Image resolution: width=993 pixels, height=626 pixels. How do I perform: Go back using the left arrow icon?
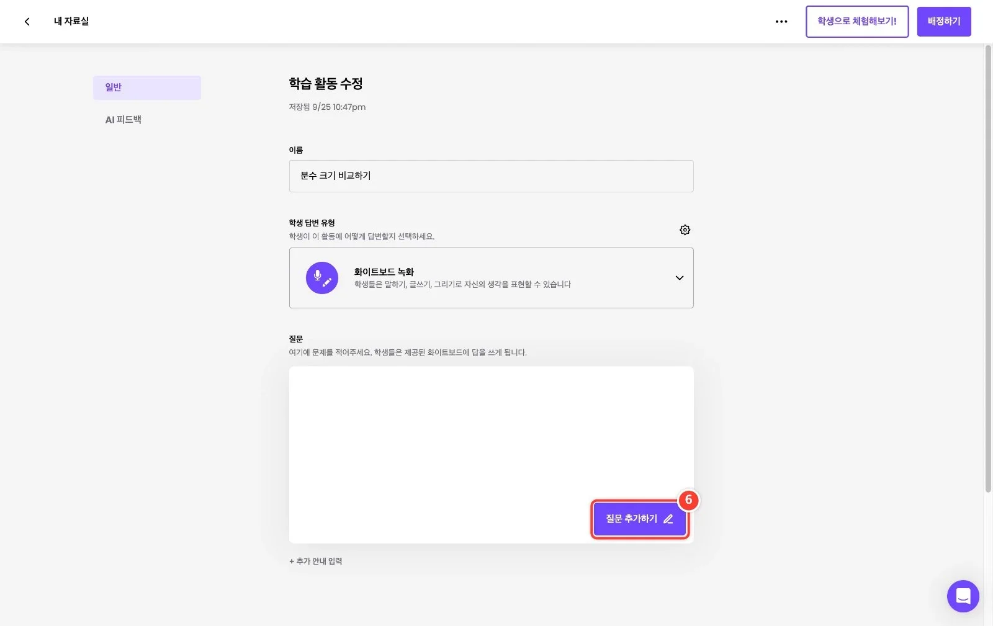click(x=27, y=22)
